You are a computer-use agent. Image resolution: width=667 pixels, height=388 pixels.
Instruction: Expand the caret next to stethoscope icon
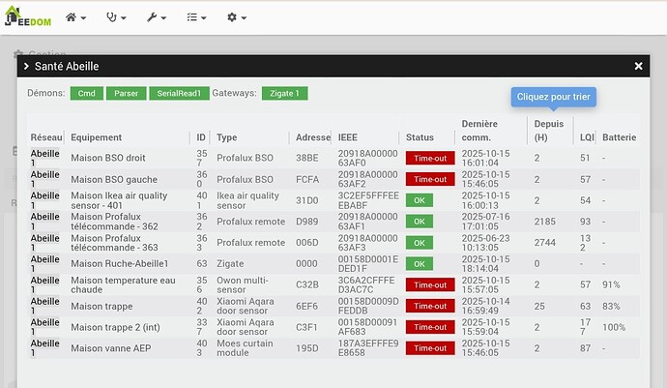pos(124,18)
